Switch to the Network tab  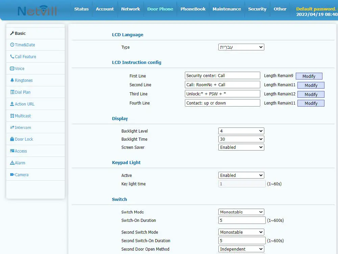click(x=130, y=9)
